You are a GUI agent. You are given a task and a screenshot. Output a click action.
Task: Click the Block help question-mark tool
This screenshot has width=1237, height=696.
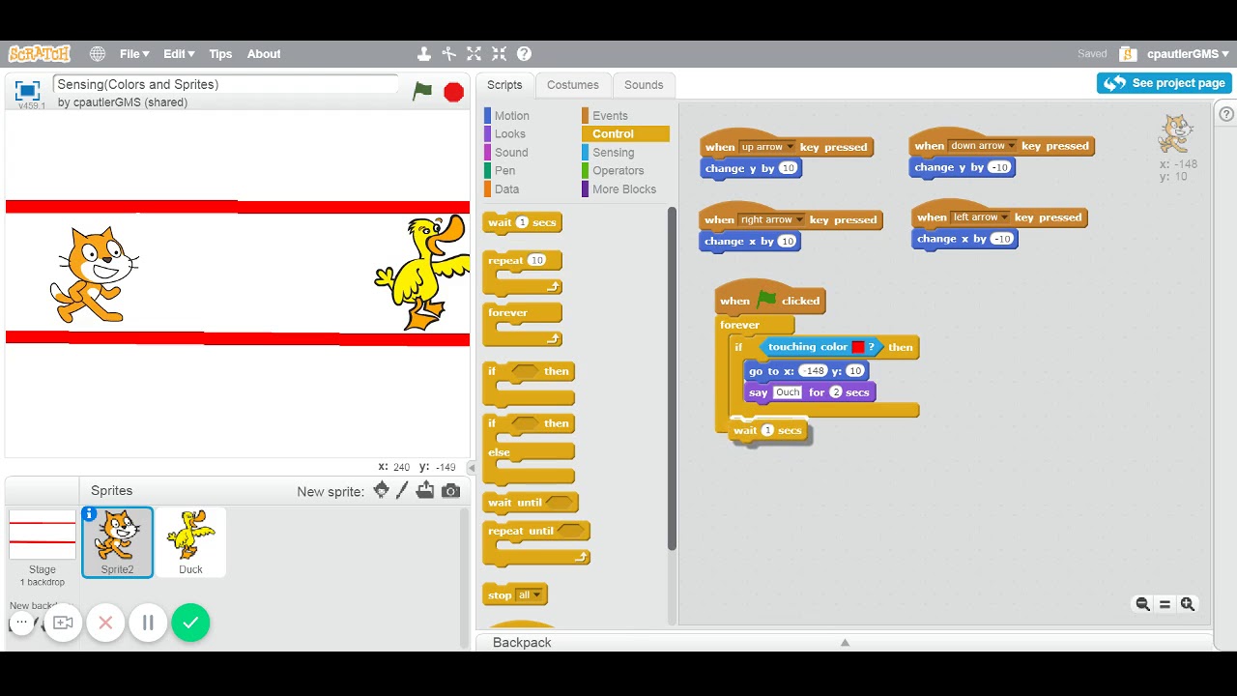click(x=524, y=54)
